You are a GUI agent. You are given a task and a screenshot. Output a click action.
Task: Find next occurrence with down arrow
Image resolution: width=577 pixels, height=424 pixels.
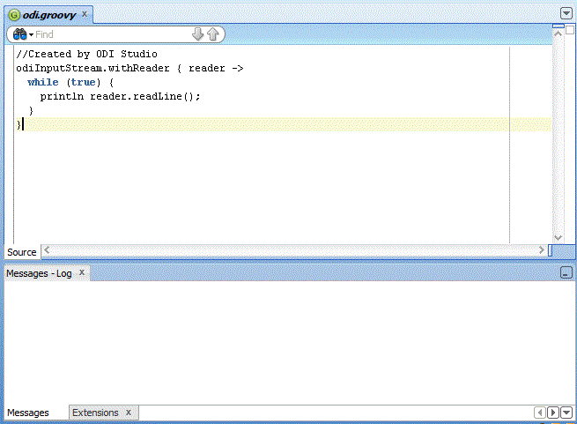[x=197, y=34]
